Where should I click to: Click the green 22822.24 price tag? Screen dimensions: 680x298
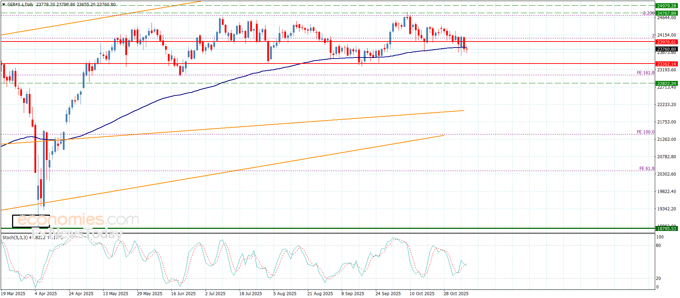coord(666,84)
